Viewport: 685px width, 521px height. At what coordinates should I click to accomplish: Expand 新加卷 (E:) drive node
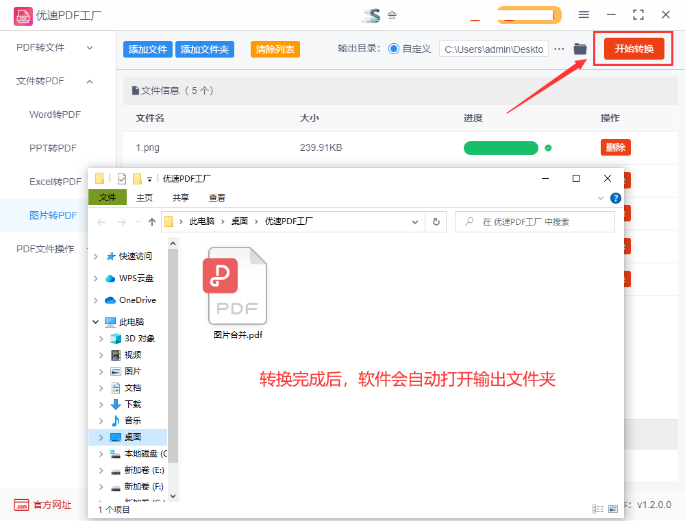point(101,470)
